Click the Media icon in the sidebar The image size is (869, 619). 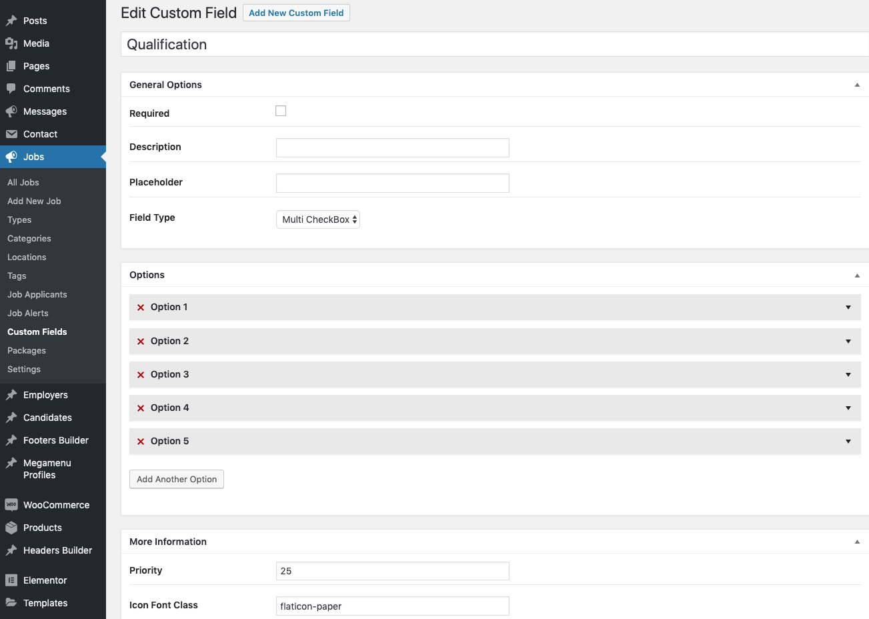(11, 43)
